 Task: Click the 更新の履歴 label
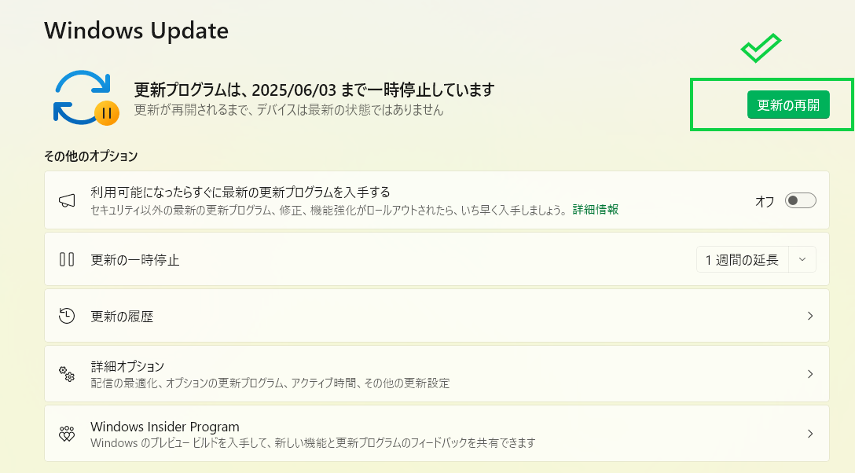(x=122, y=317)
